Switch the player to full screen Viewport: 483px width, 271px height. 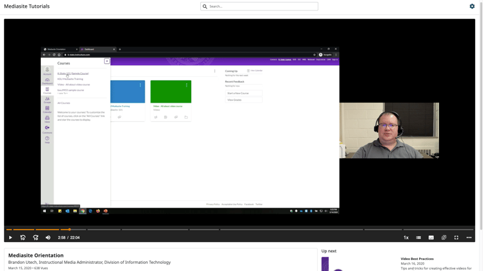pyautogui.click(x=456, y=237)
